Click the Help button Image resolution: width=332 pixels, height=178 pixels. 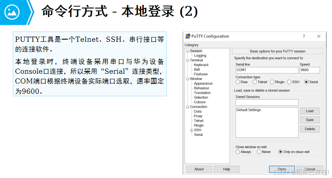point(227,169)
